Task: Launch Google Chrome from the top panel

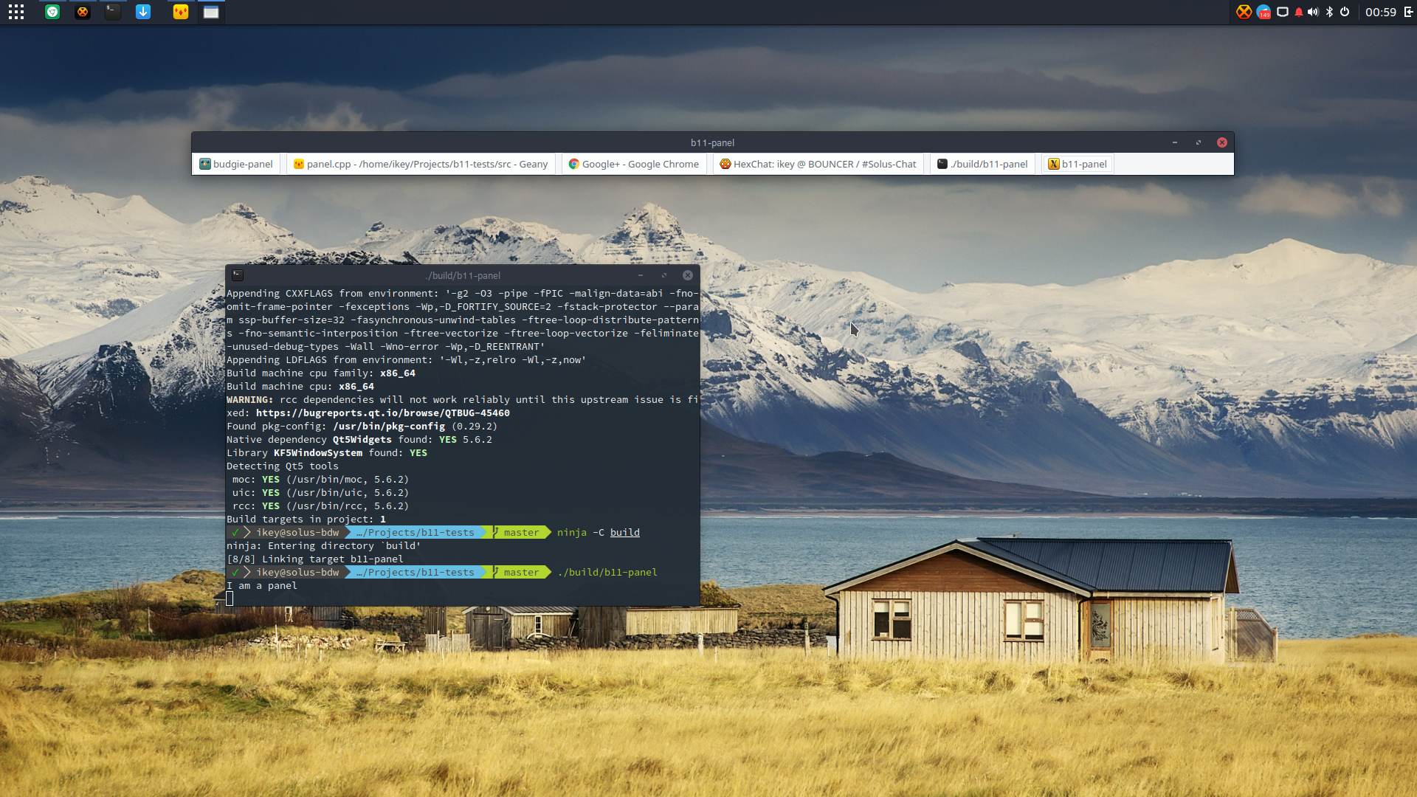Action: (52, 12)
